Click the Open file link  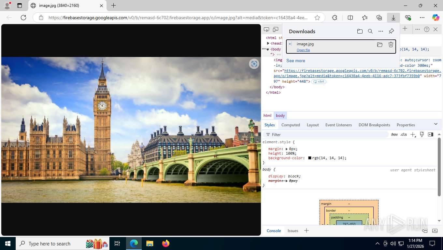(303, 50)
